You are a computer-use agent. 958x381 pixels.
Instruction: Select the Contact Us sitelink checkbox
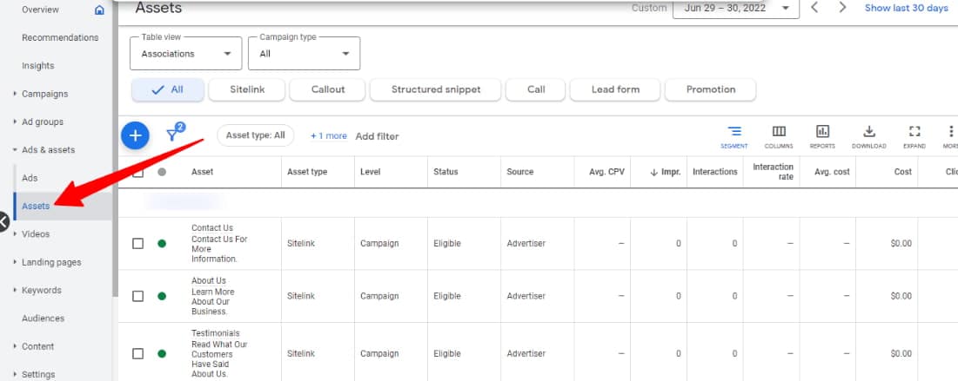(x=137, y=244)
